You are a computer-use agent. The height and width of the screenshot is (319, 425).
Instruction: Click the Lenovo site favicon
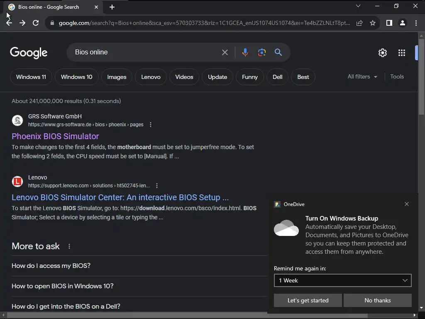tap(17, 182)
